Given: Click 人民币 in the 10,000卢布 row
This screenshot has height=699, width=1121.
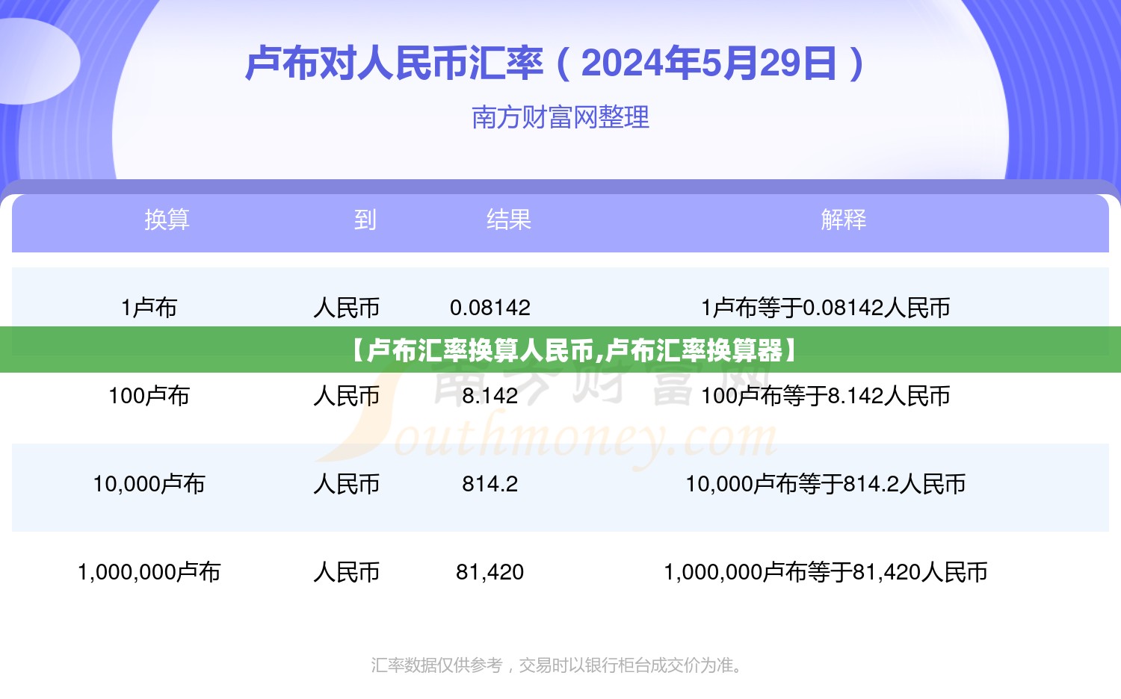Looking at the screenshot, I should click(347, 484).
